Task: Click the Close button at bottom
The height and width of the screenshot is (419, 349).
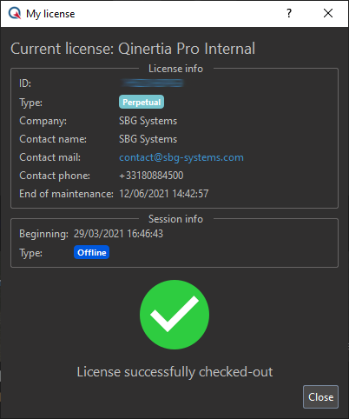Action: (x=320, y=396)
